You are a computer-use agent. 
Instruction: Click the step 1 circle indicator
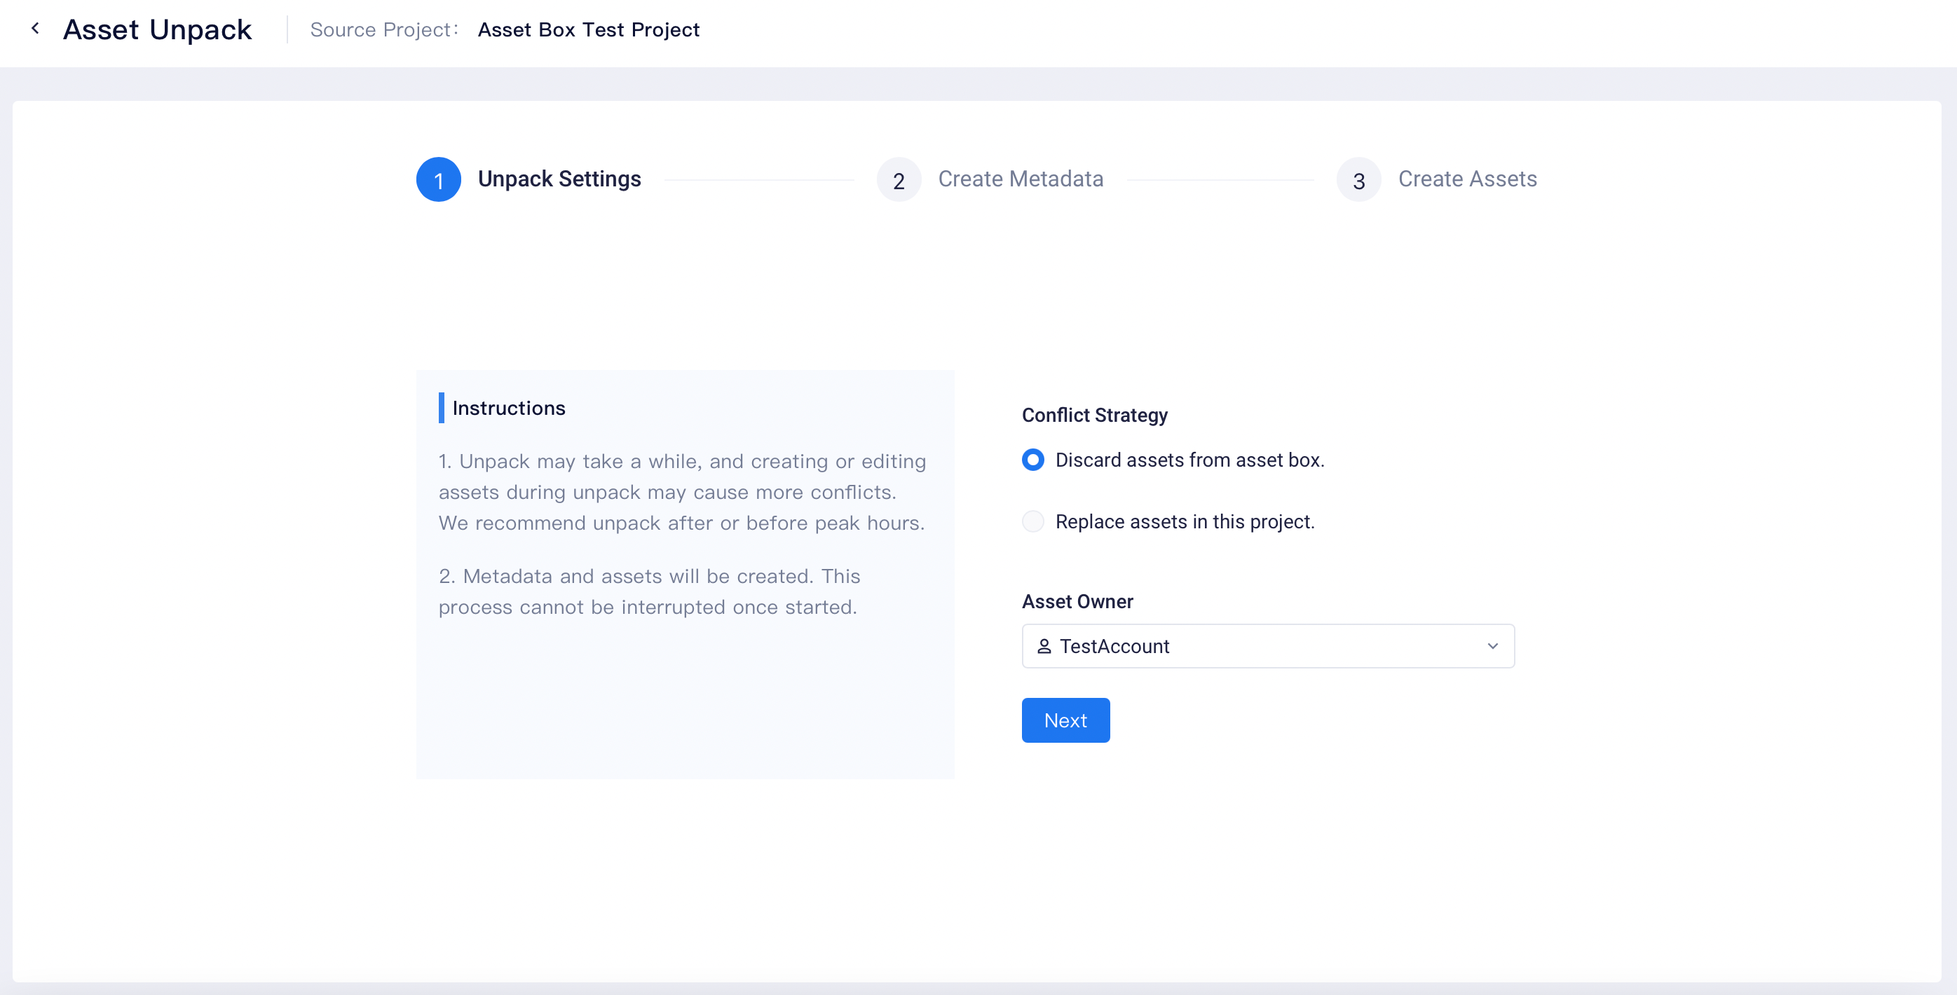click(x=438, y=179)
